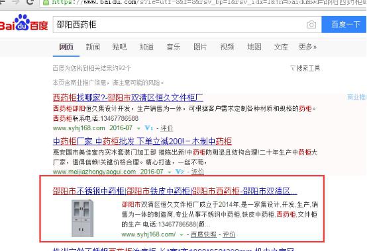Expand arrow beside www.syhj168.com/ in boxed result
The height and width of the screenshot is (251, 367).
click(x=181, y=234)
